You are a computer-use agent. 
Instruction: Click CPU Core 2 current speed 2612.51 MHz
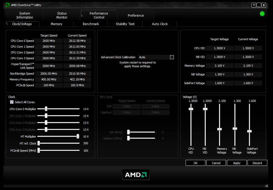coord(77,52)
